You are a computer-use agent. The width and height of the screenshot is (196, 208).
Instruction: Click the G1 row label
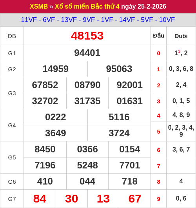click(x=12, y=53)
